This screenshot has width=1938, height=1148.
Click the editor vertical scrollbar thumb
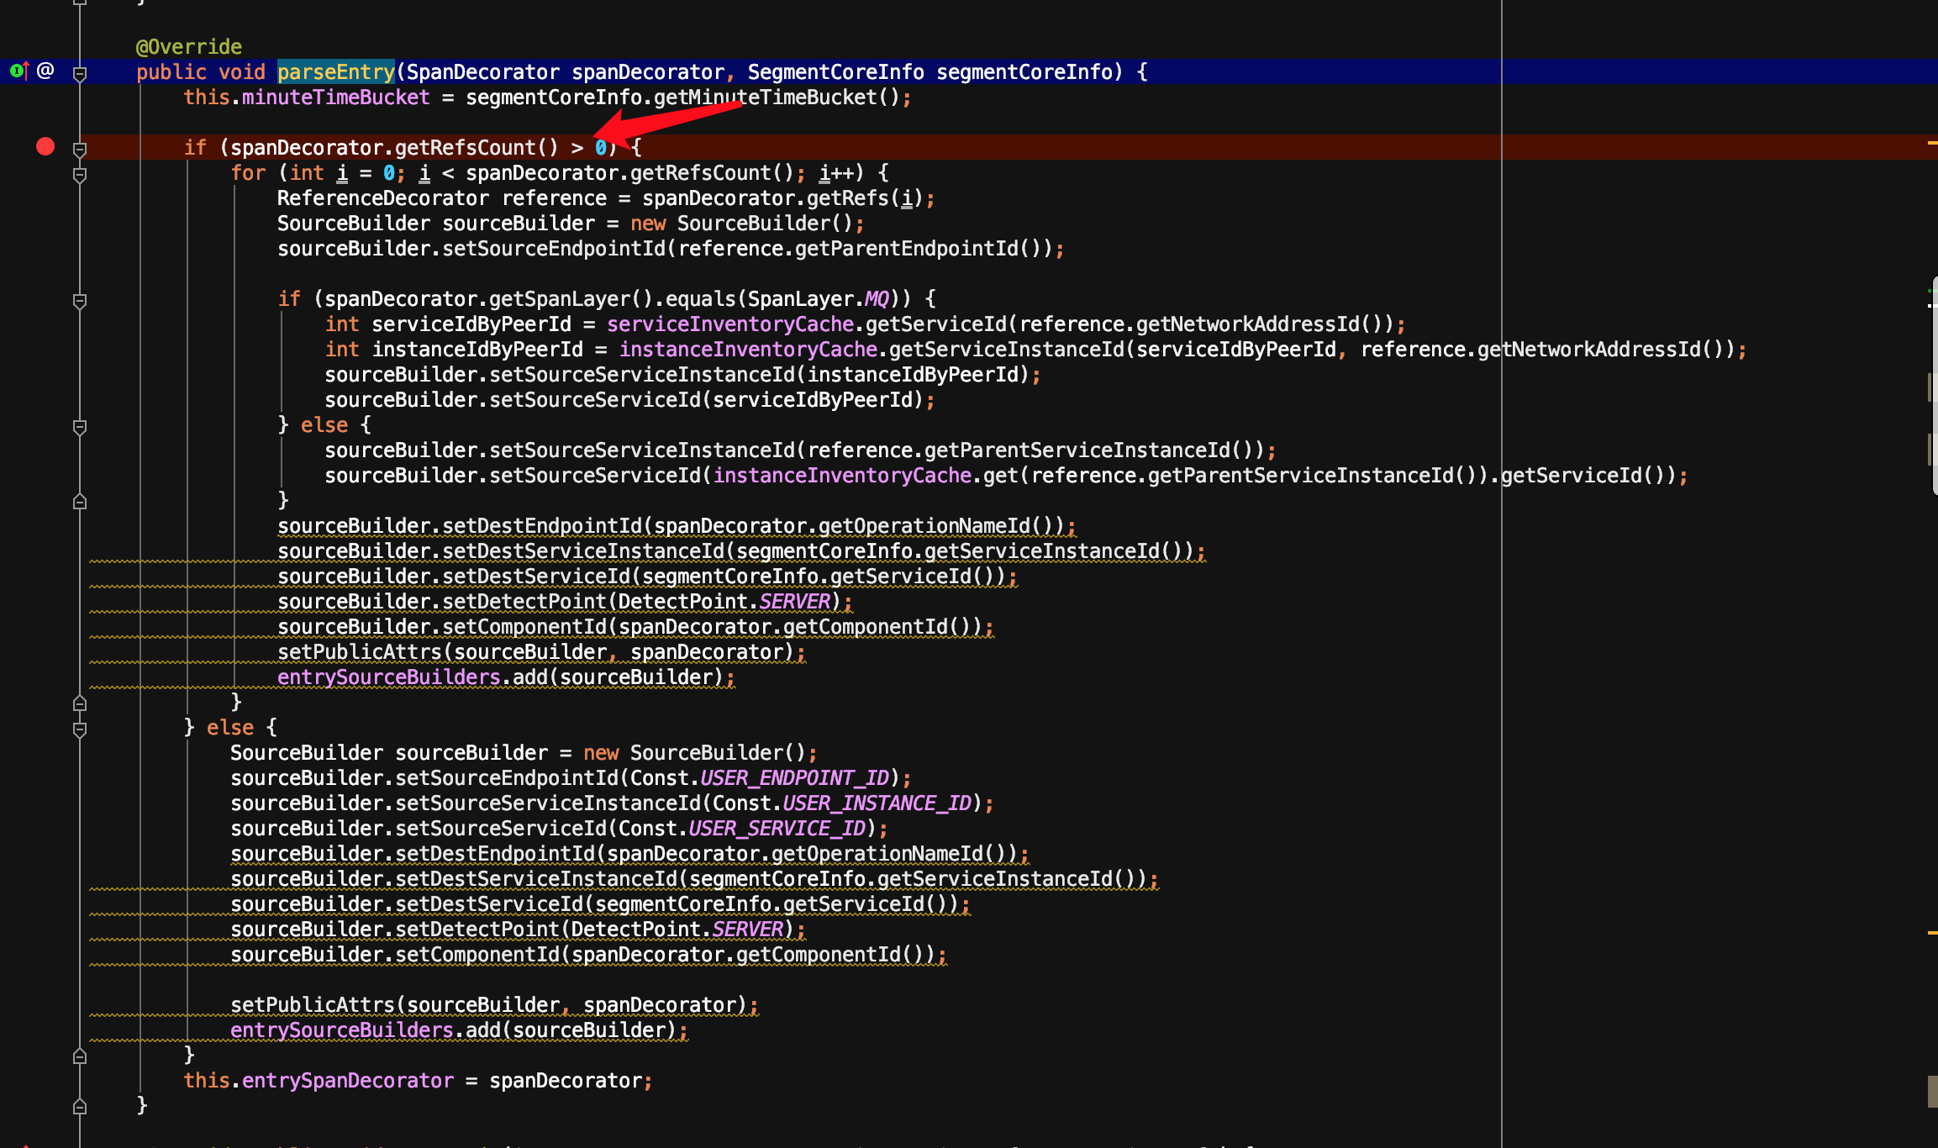point(1933,387)
